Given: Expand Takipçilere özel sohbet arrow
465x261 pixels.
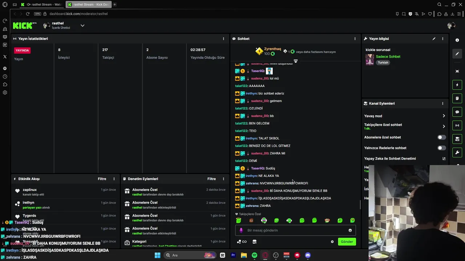Looking at the screenshot, I should click(444, 126).
